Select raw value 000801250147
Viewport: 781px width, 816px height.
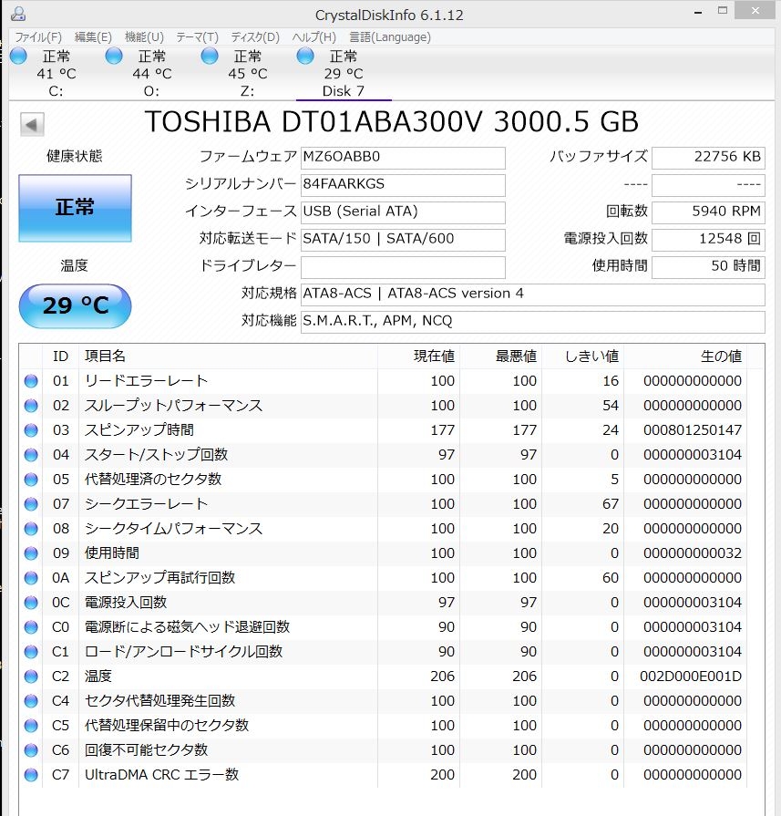click(x=693, y=430)
